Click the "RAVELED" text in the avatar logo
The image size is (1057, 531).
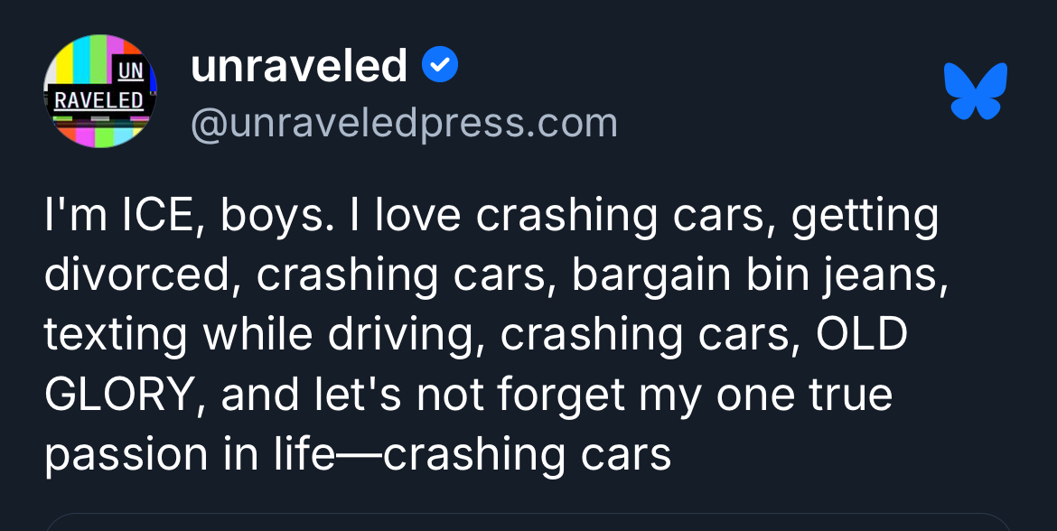pyautogui.click(x=98, y=99)
